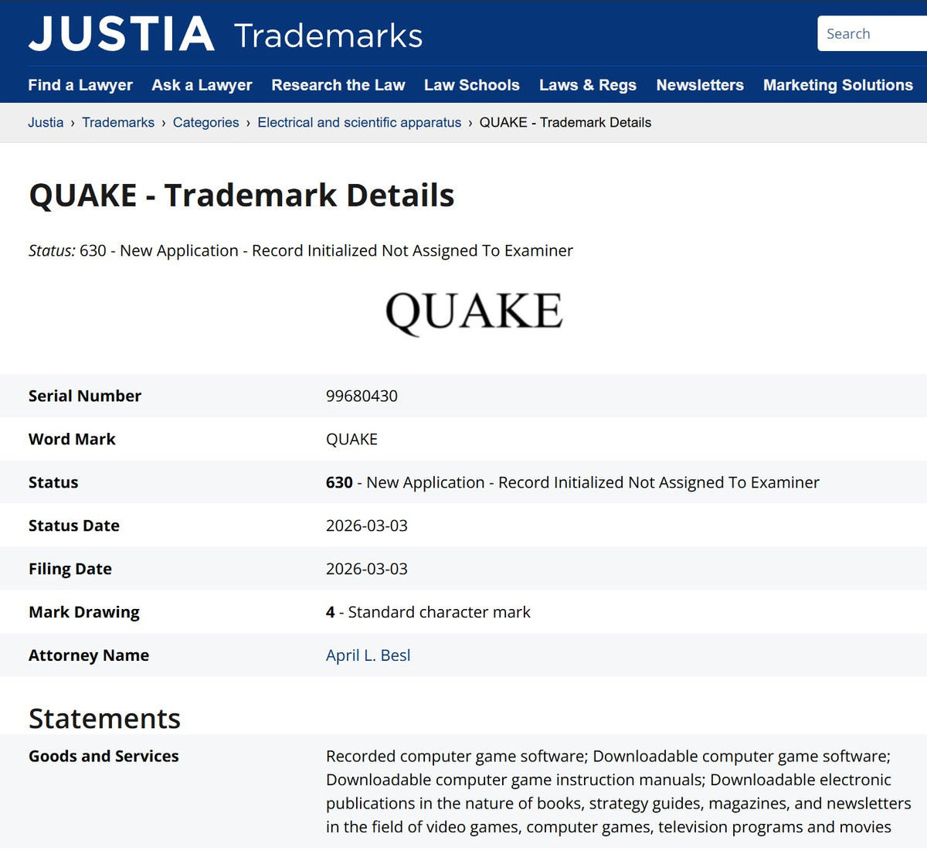Go to Justia breadcrumb link
Viewport: 927px width, 854px height.
(46, 122)
